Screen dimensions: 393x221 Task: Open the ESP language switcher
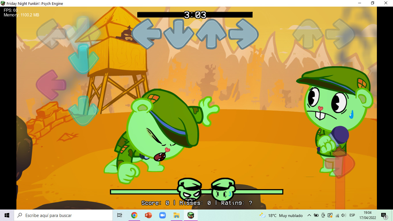[x=352, y=215]
